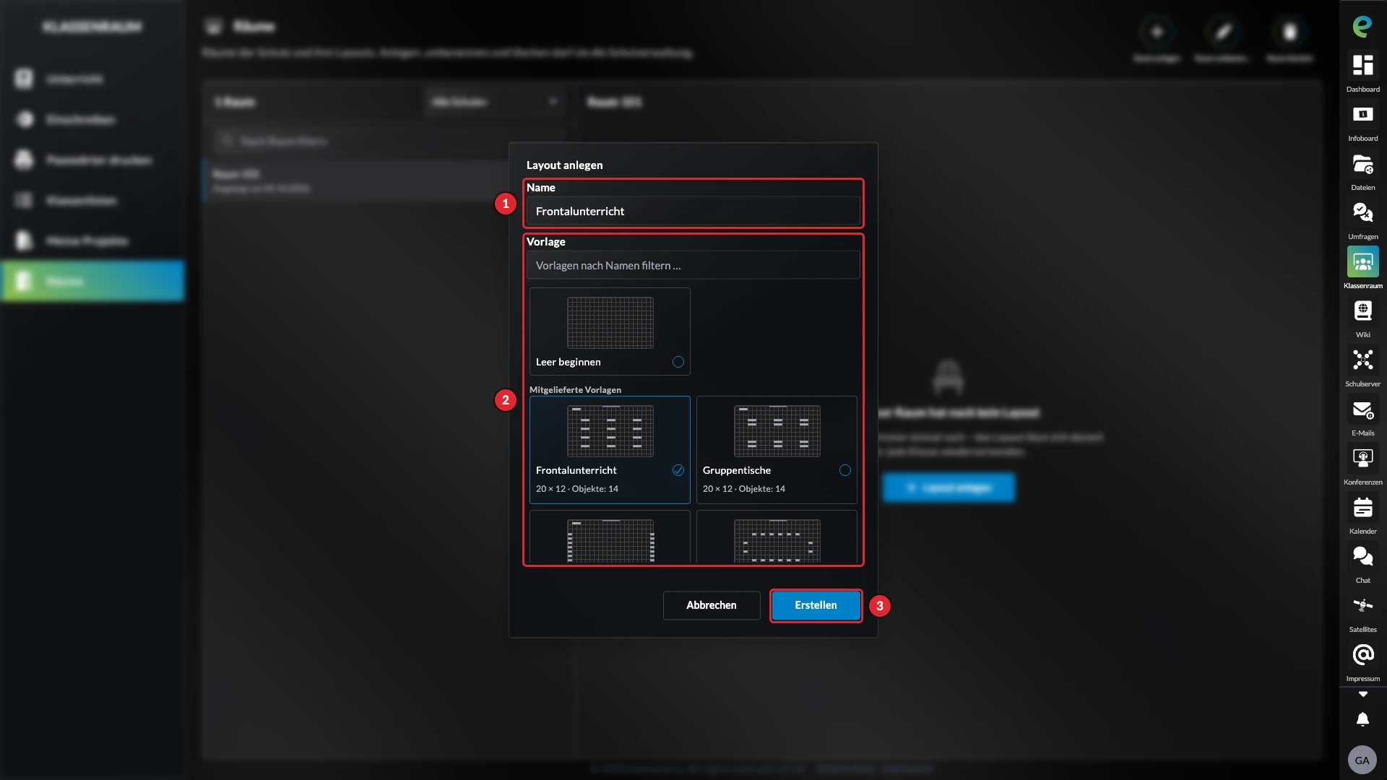Choose the Leer beginnen grid thumbnail
The image size is (1387, 780).
(x=610, y=323)
